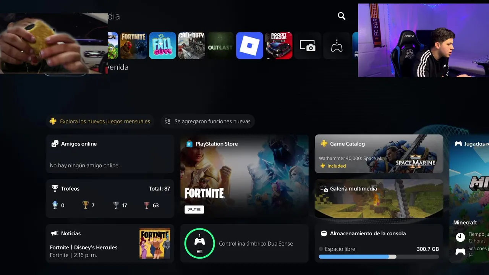Open Explora los nuevos juegos mensuales
The width and height of the screenshot is (489, 275).
pos(100,121)
